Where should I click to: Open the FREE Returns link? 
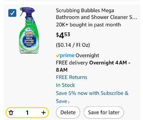(72, 77)
